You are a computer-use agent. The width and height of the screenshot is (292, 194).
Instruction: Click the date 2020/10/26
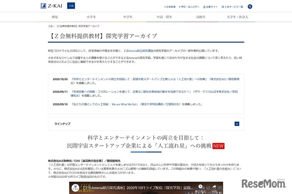pos(60,79)
